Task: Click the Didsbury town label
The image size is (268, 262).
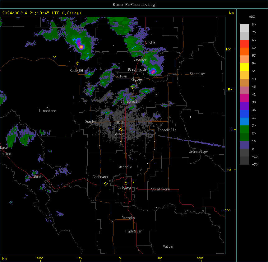Action: click(x=119, y=134)
